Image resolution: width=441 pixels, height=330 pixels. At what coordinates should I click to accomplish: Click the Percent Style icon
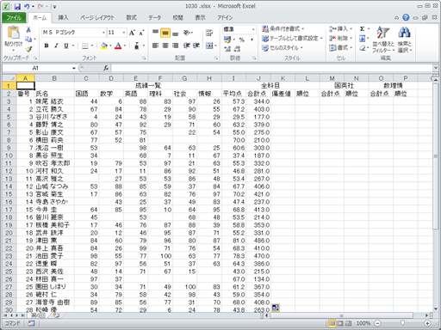242,40
